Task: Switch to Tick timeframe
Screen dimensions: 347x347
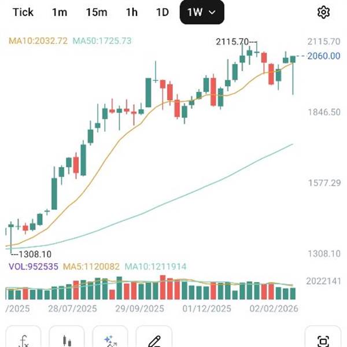Action: (x=23, y=12)
